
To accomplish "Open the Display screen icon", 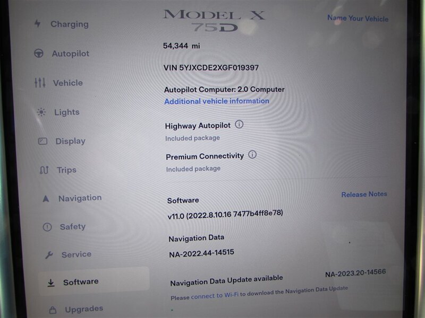I will point(42,141).
